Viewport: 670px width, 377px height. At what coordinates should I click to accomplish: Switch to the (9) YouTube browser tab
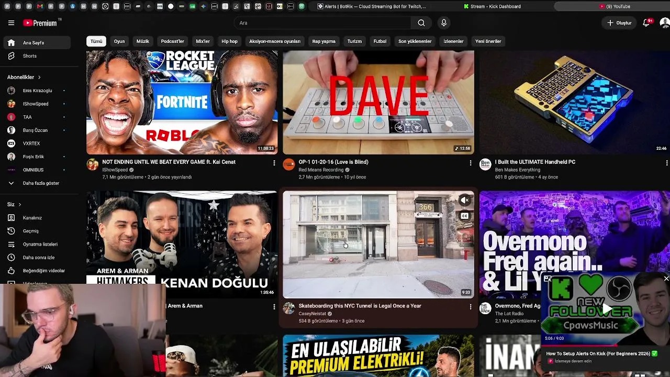615,6
